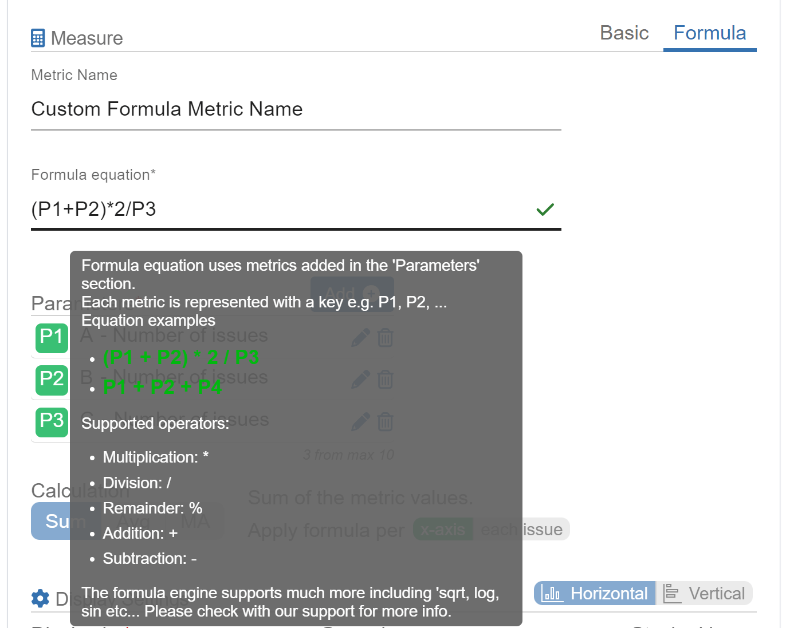Select MA as the calculation method

coord(195,521)
